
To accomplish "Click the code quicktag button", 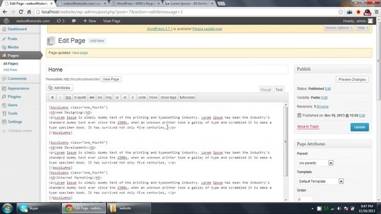I will pyautogui.click(x=142, y=97).
